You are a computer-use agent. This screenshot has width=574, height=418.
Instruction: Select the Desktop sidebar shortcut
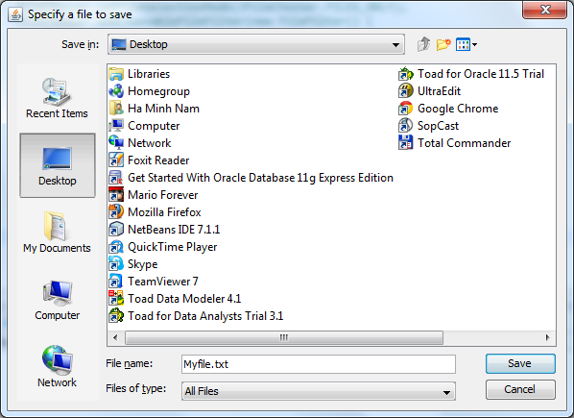[x=58, y=165]
